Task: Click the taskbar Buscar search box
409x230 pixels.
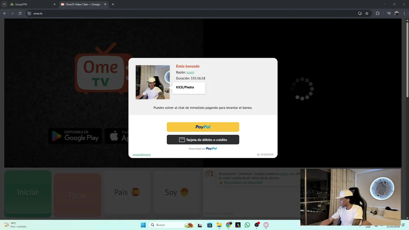Action: [x=172, y=225]
